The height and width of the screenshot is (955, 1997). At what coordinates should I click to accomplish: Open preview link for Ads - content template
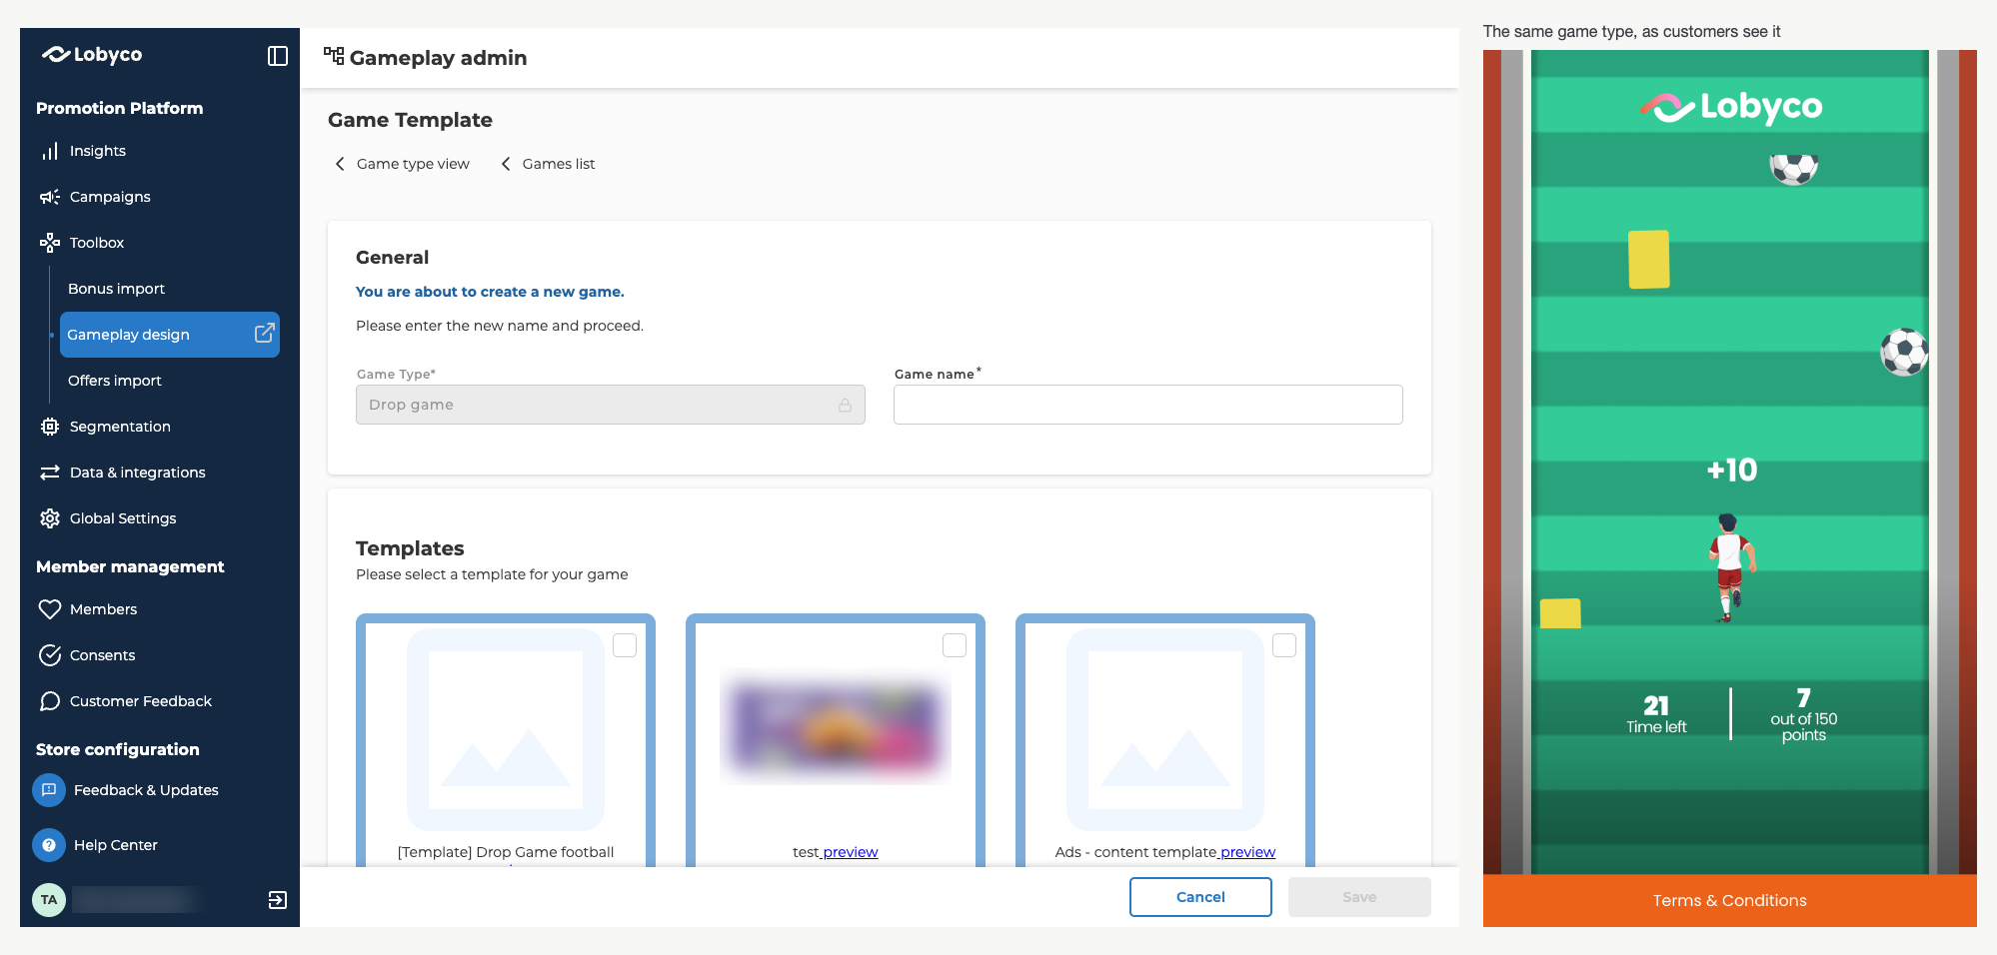click(x=1247, y=852)
